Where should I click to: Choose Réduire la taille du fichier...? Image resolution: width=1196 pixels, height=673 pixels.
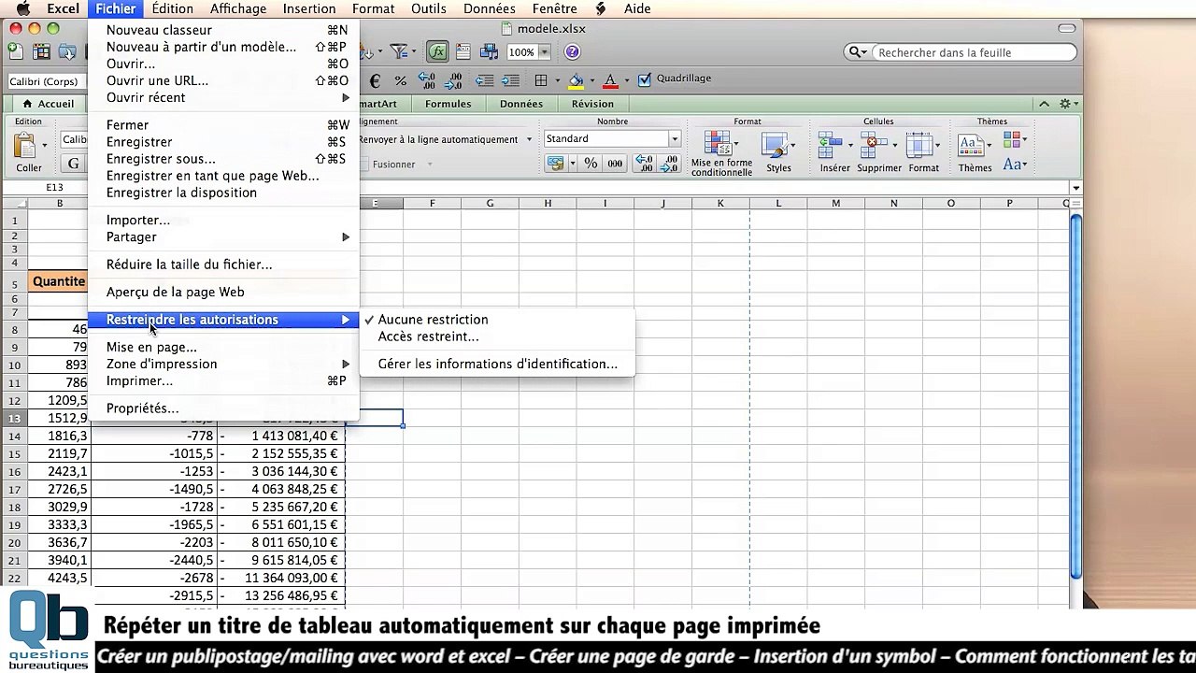[224, 265]
